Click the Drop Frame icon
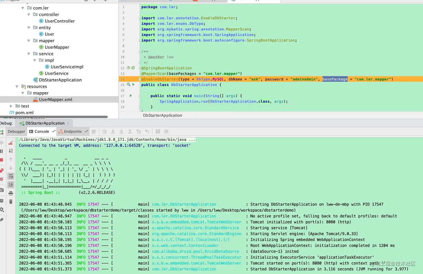The width and height of the screenshot is (423, 274). click(x=138, y=132)
